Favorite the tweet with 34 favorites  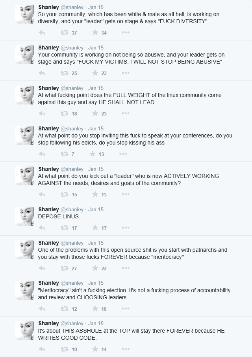click(95, 33)
